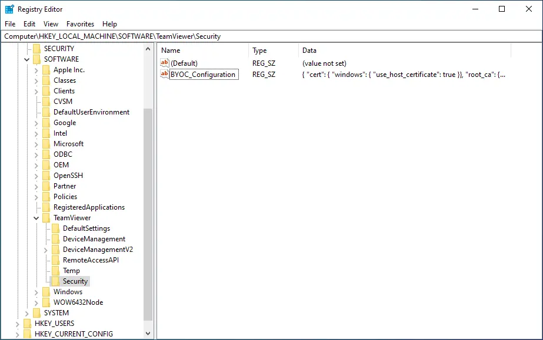This screenshot has width=543, height=340.
Task: Click the DeviceManagement folder icon
Action: pyautogui.click(x=55, y=239)
